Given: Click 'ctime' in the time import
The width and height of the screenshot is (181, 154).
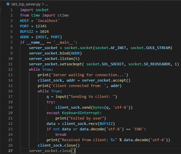Looking at the screenshot, I should [x=63, y=15].
